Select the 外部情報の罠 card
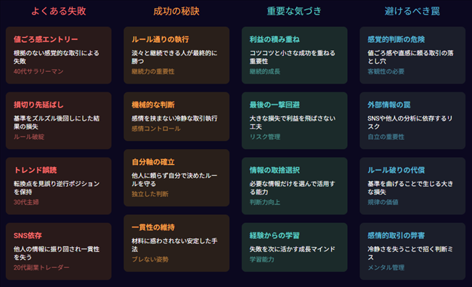 [412, 121]
